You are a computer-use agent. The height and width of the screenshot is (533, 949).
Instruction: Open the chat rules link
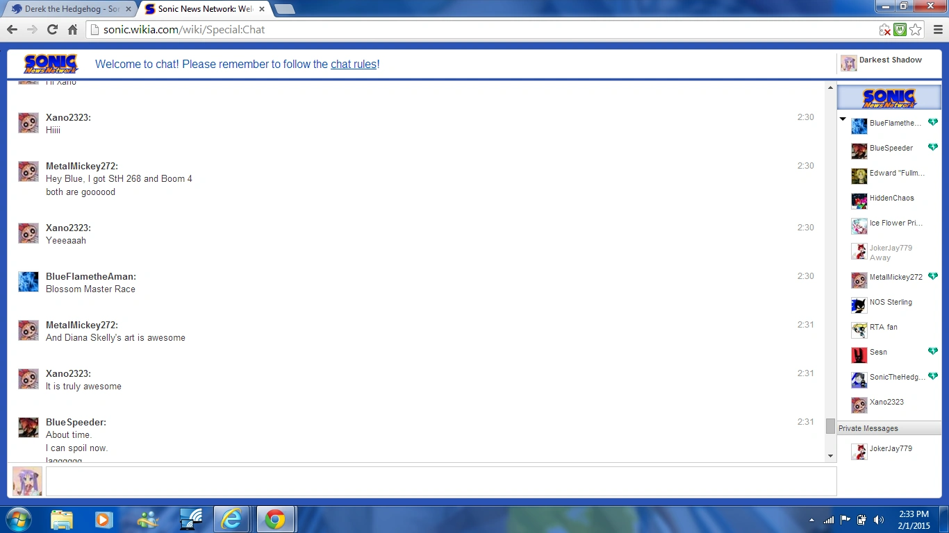click(353, 65)
